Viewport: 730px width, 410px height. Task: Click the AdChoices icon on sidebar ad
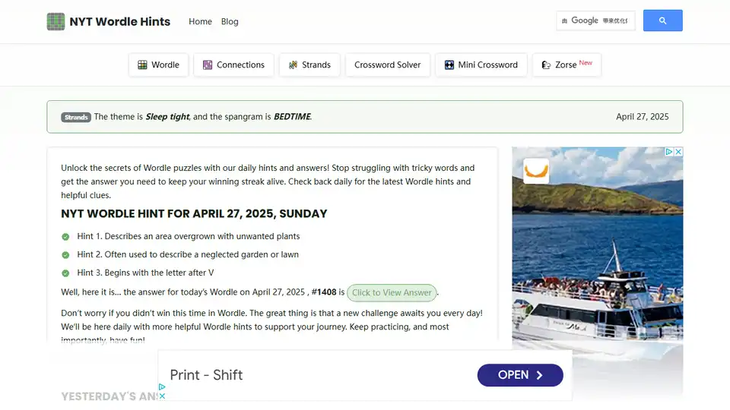click(x=669, y=152)
